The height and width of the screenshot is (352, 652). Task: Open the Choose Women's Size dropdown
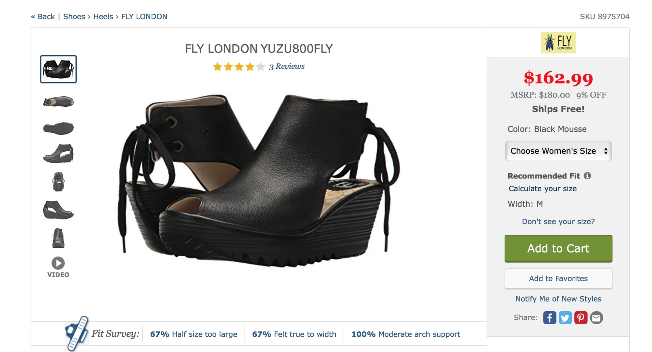point(558,151)
